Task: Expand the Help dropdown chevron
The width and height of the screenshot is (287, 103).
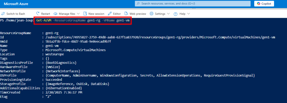Action: (189, 14)
